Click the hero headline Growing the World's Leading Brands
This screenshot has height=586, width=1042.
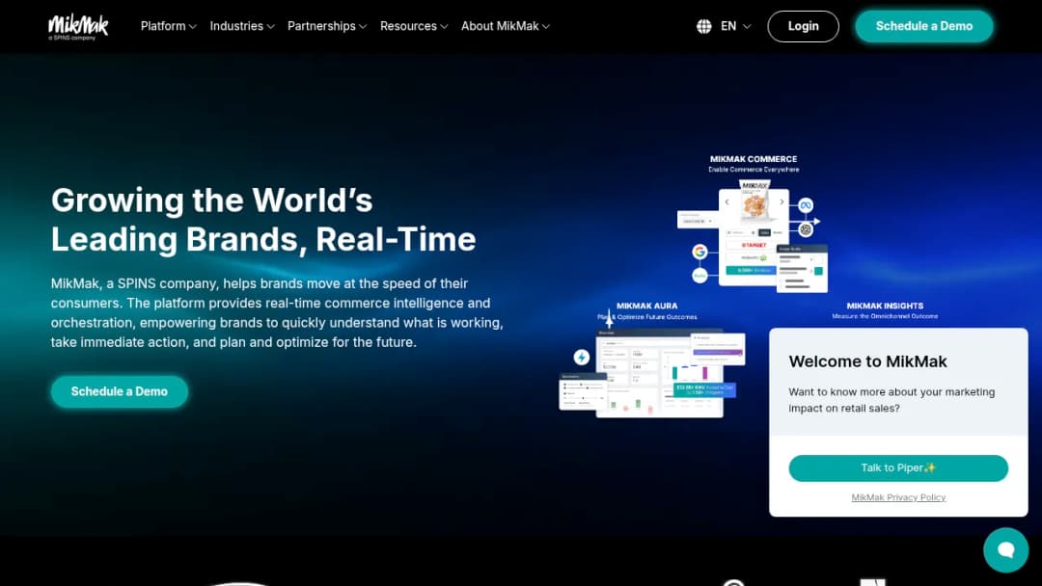click(x=263, y=220)
